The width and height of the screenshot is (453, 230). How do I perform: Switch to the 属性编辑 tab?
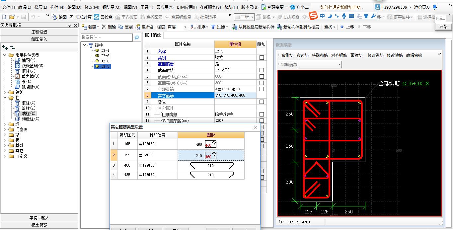[x=153, y=35]
